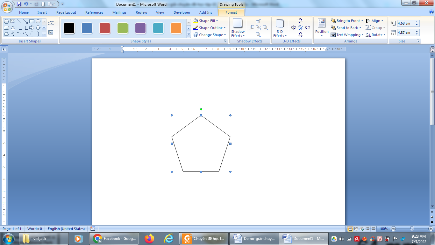Tilt 3-D effect left
Image resolution: width=435 pixels, height=245 pixels.
pos(293,28)
